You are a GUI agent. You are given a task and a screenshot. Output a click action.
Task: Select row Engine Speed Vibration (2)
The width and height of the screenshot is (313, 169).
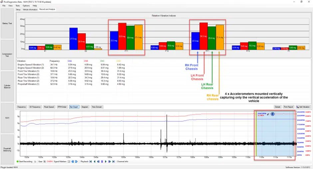tap(71, 68)
